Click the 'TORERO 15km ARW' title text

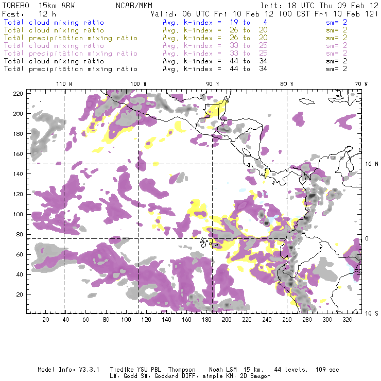[39, 6]
